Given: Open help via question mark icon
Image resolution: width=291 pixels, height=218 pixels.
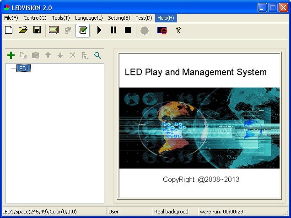Looking at the screenshot, I should coord(178,30).
